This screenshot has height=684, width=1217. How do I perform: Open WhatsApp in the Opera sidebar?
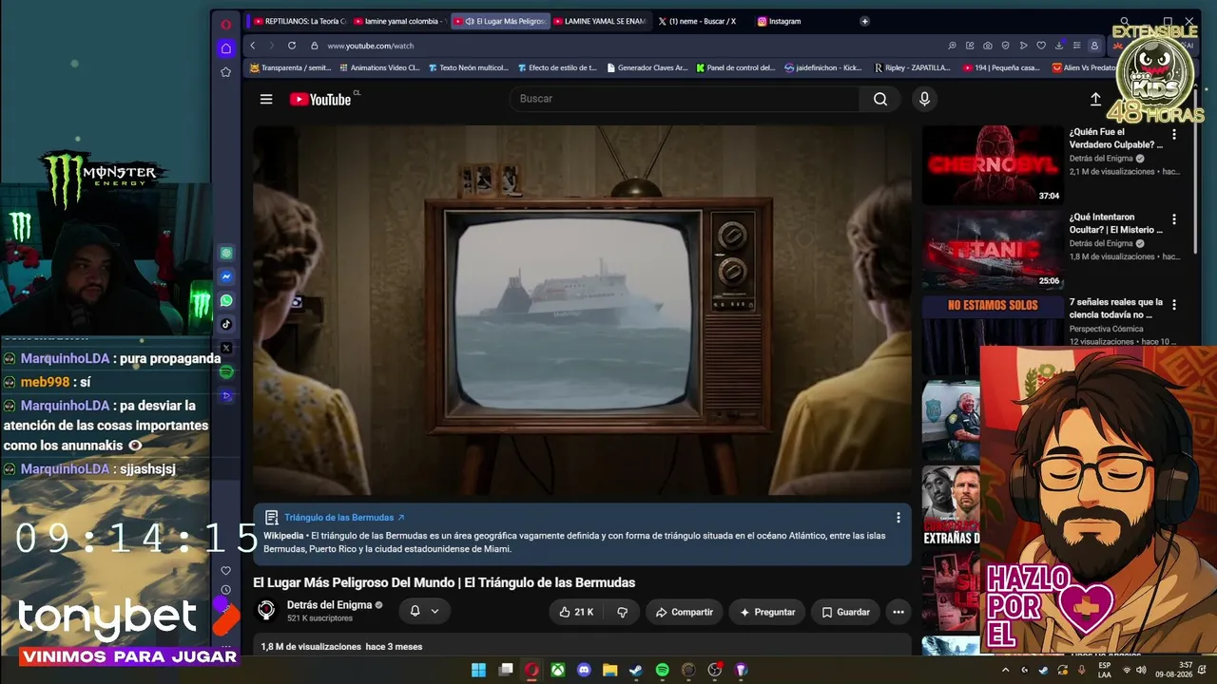pyautogui.click(x=226, y=300)
